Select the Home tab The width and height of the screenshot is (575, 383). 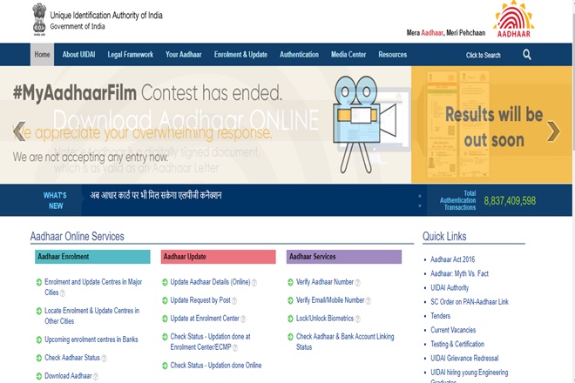pos(42,55)
